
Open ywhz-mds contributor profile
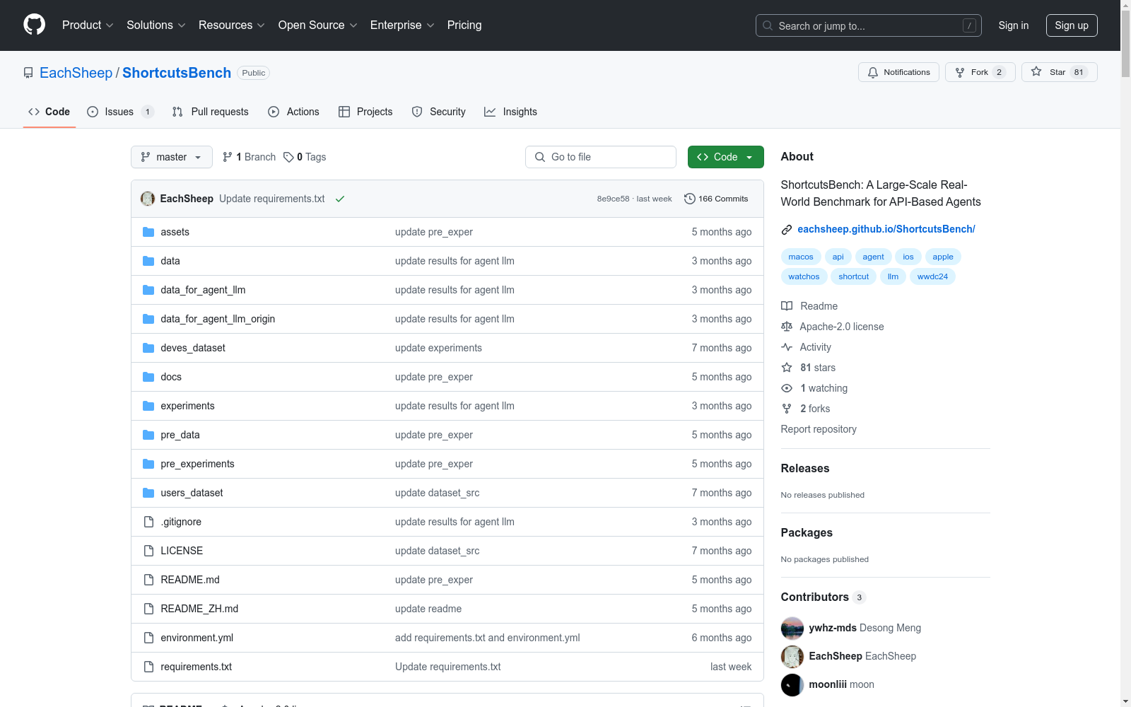click(x=833, y=628)
